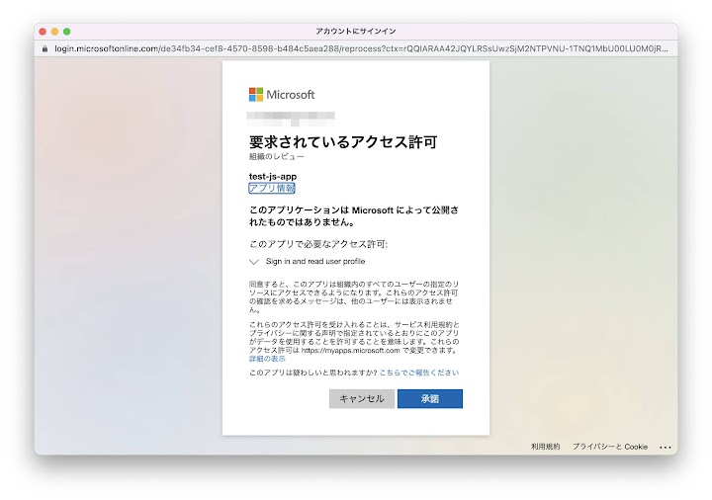Open the 詳細の表示 details link
Screen dimensions: 712x500
click(267, 359)
